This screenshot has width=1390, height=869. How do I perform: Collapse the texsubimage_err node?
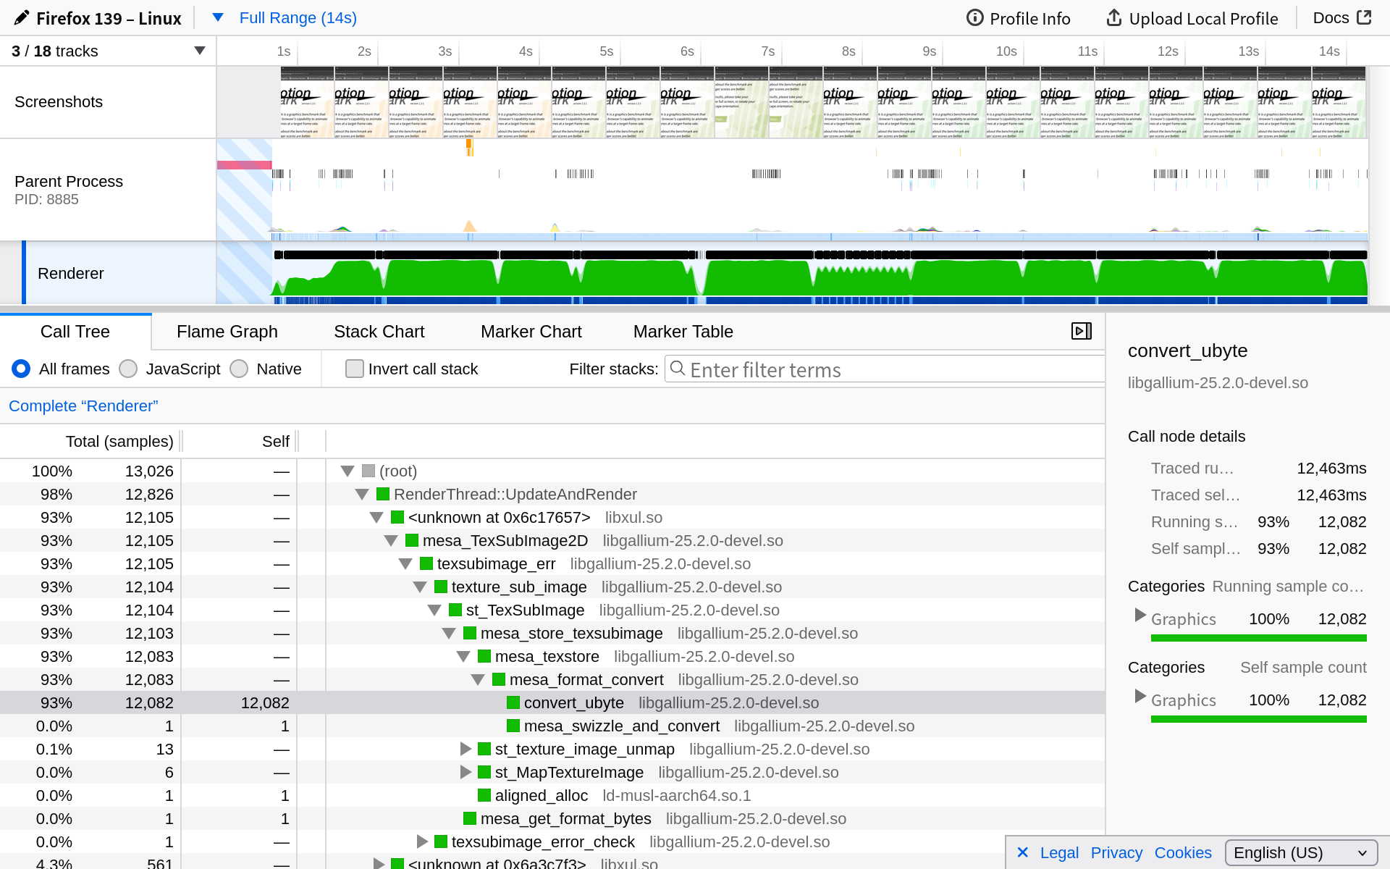pyautogui.click(x=405, y=563)
